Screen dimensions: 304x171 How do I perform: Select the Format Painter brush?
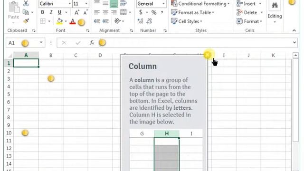pos(26,21)
